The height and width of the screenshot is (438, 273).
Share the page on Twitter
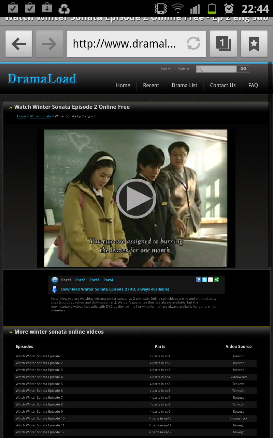[x=204, y=280]
